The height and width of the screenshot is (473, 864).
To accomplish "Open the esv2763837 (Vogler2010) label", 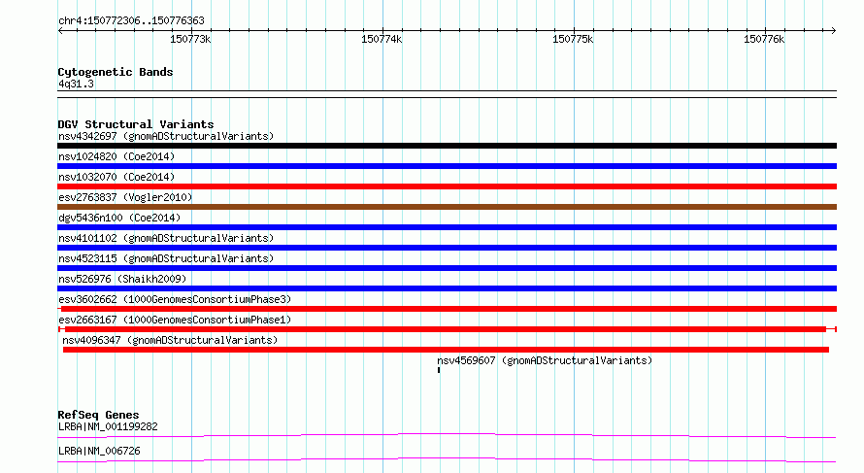I will (x=125, y=197).
